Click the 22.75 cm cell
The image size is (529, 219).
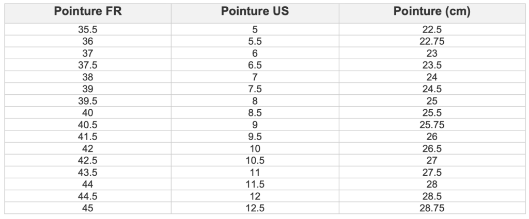click(x=432, y=41)
